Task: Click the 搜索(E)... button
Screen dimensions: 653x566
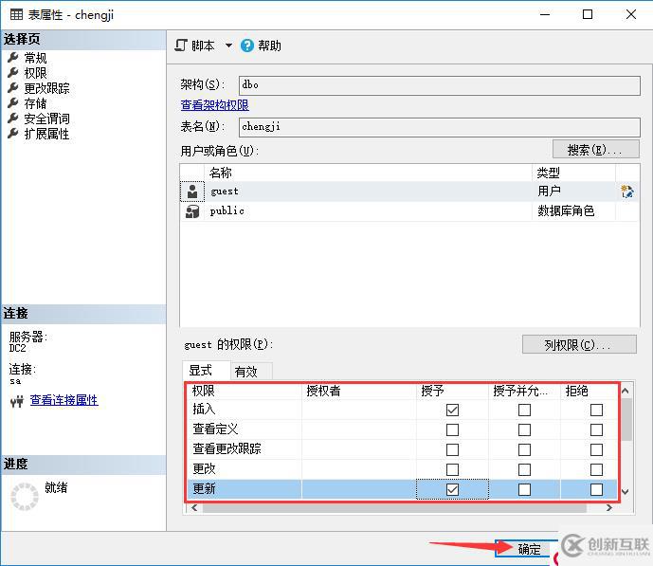Action: pyautogui.click(x=595, y=150)
